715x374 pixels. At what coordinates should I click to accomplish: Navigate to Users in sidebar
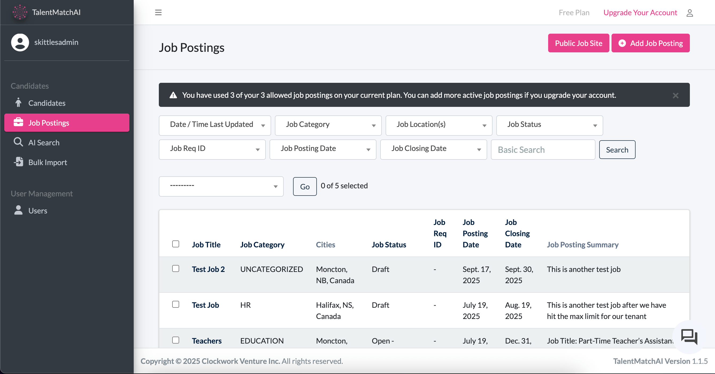coord(37,211)
